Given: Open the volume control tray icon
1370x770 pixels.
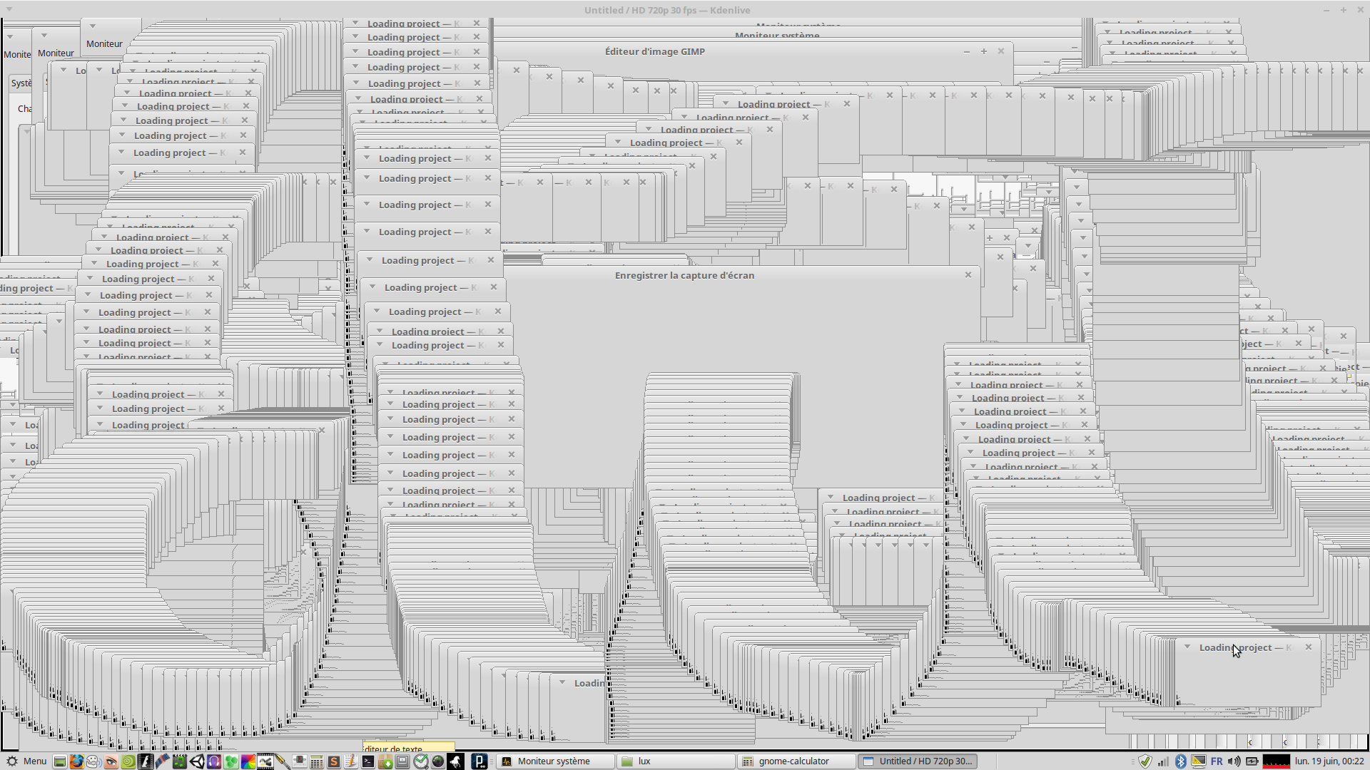Looking at the screenshot, I should [1234, 761].
